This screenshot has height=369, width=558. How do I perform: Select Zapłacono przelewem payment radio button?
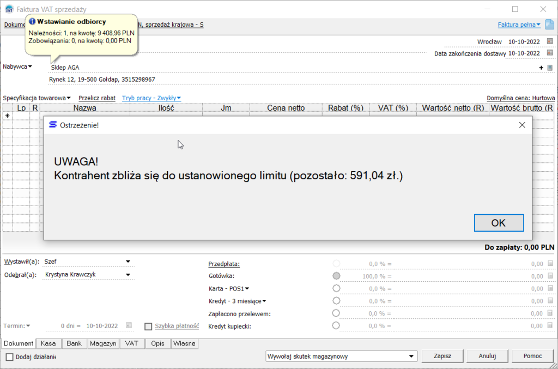[x=336, y=313]
